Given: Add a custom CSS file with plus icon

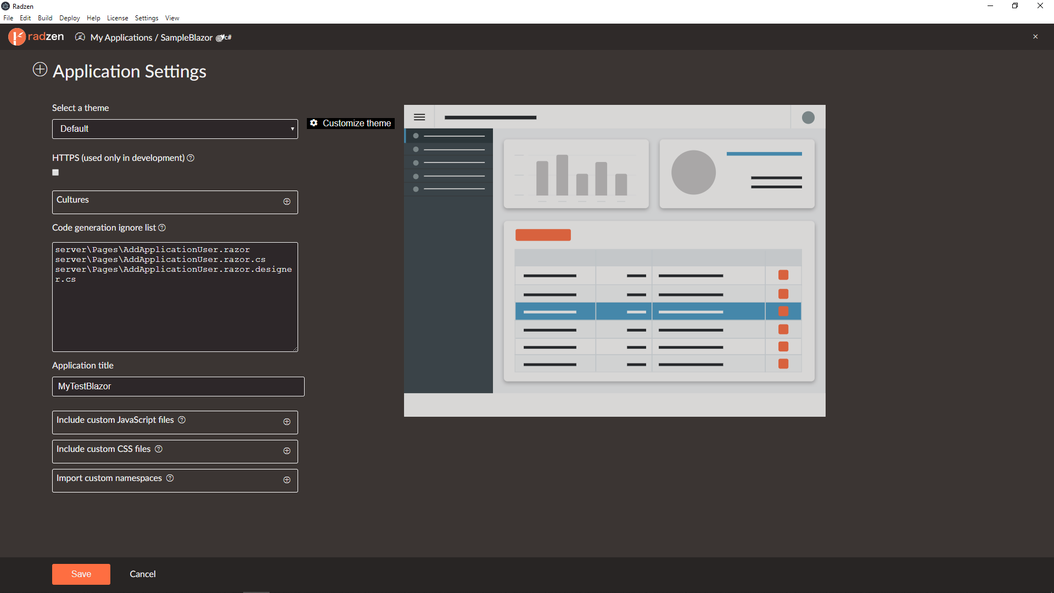Looking at the screenshot, I should [x=287, y=451].
